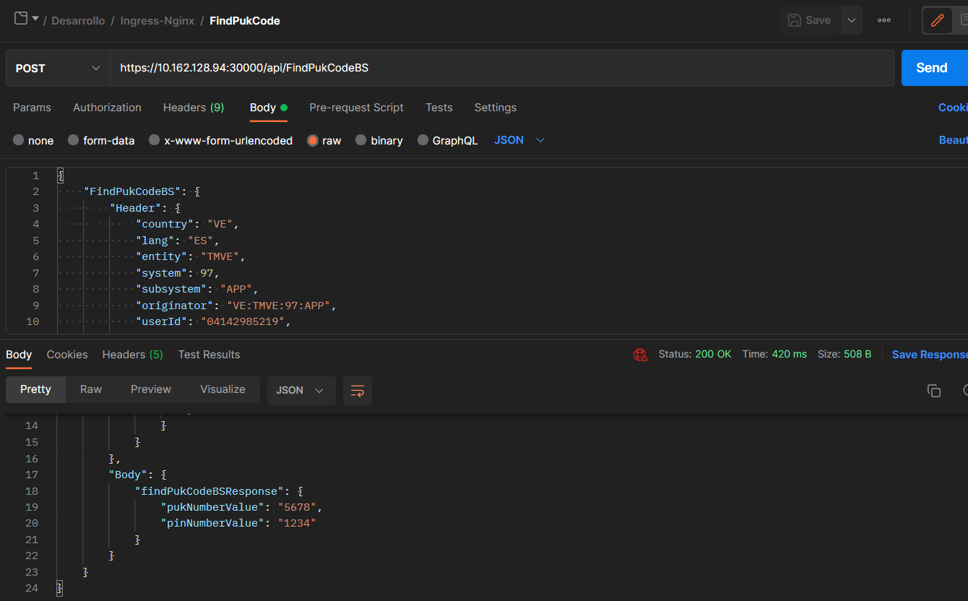Click the "lang" key on line 5
Viewport: 968px width, 601px height.
click(x=155, y=241)
